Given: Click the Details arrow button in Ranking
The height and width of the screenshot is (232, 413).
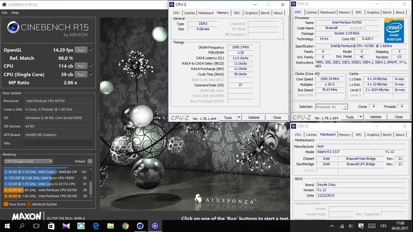Looking at the screenshot, I should 90,161.
